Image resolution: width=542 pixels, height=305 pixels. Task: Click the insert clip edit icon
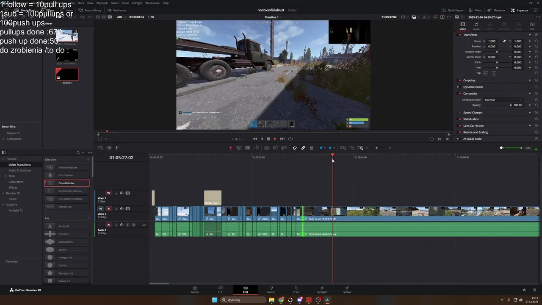[x=267, y=148]
